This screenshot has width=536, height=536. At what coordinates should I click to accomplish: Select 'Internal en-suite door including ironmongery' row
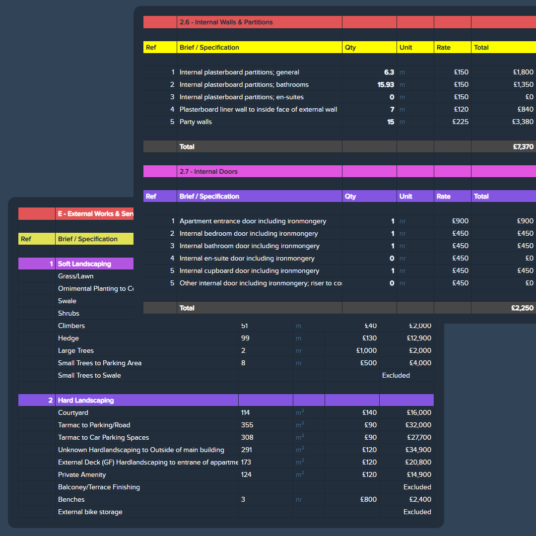(247, 259)
